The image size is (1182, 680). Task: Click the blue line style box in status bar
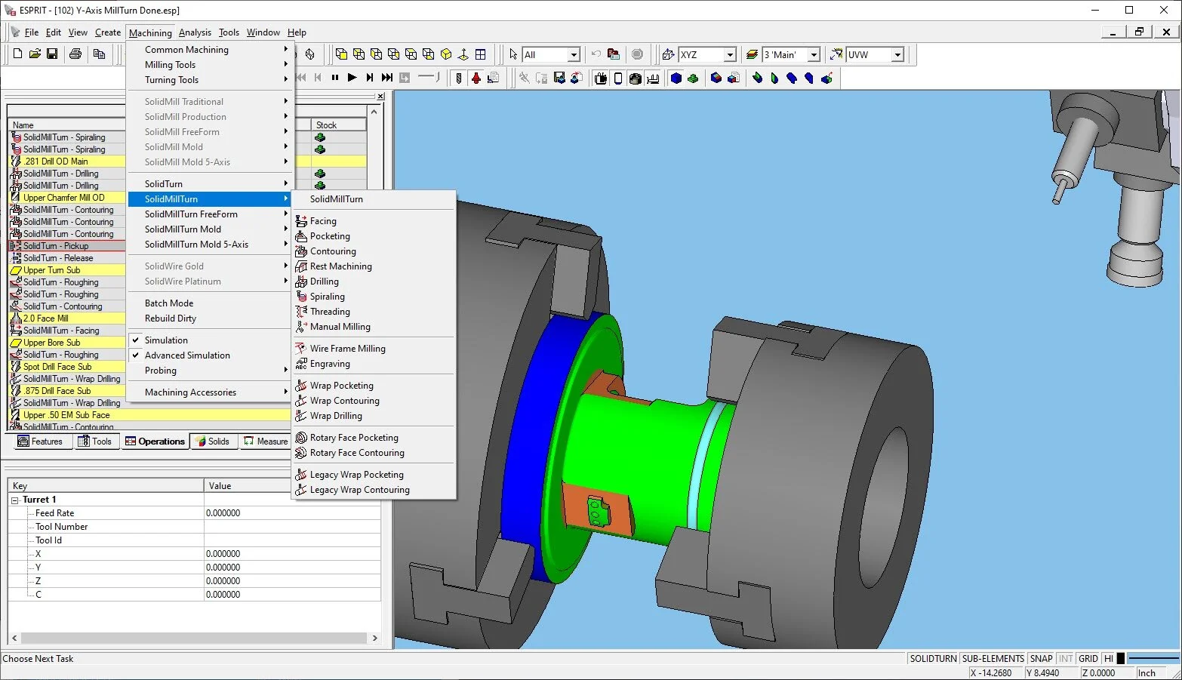click(x=1153, y=659)
